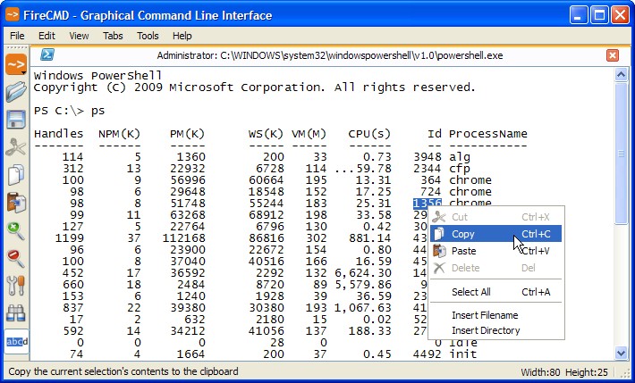The width and height of the screenshot is (635, 383).
Task: Open the View menu
Action: pyautogui.click(x=79, y=36)
